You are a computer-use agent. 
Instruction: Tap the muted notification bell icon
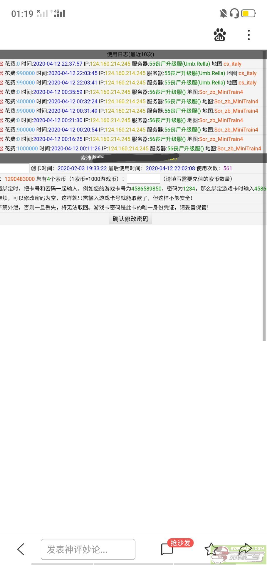coord(223,14)
